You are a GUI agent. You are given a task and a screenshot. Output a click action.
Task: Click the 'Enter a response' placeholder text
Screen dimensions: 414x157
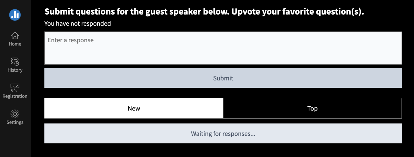click(71, 40)
